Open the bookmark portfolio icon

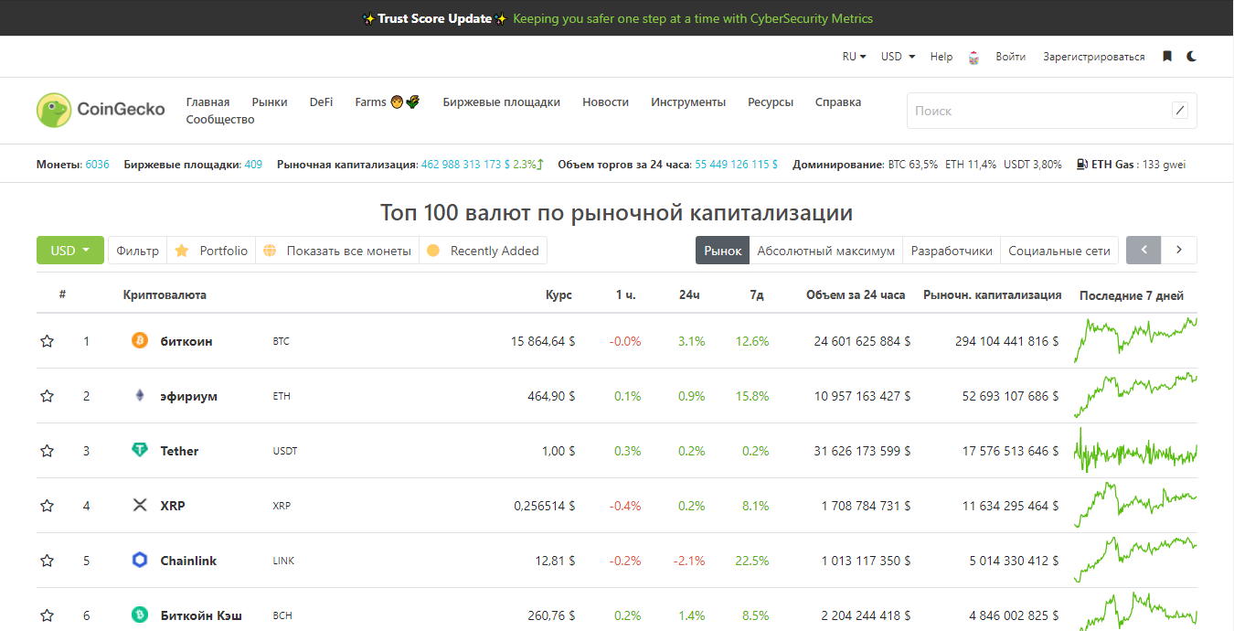(1167, 57)
